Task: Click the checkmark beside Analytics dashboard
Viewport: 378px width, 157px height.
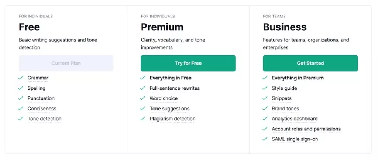Action: 265,119
